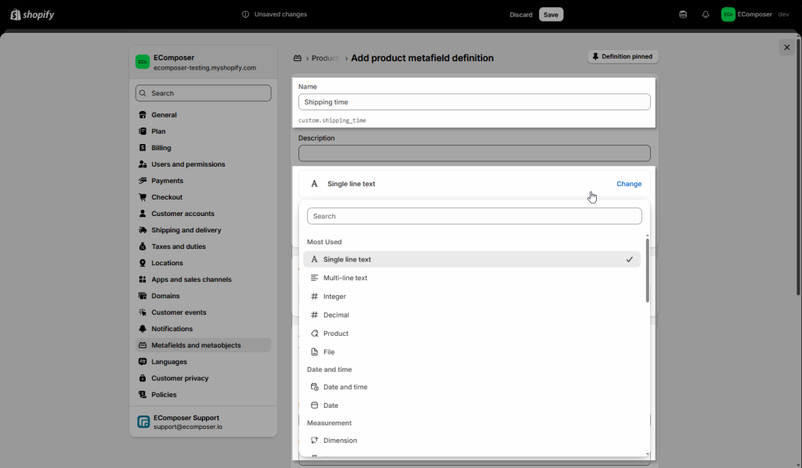Click the Payments icon in sidebar

(x=143, y=181)
